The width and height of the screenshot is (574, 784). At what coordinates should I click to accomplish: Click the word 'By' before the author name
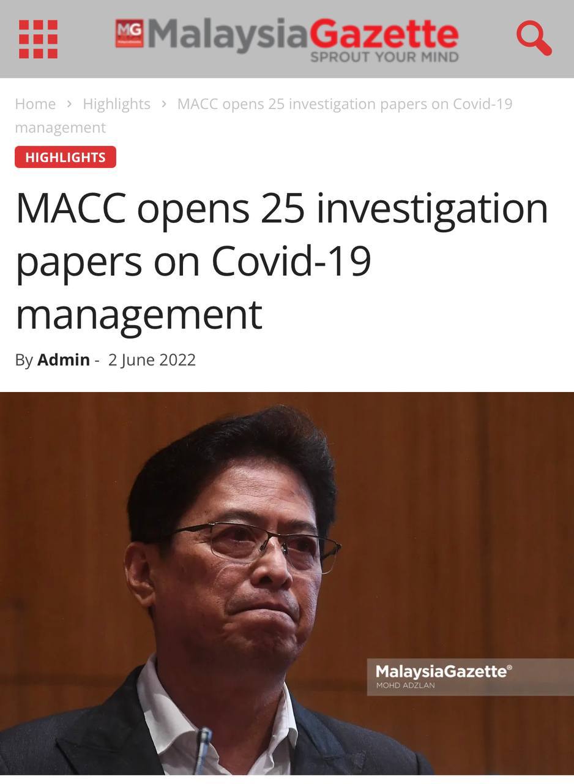(24, 360)
